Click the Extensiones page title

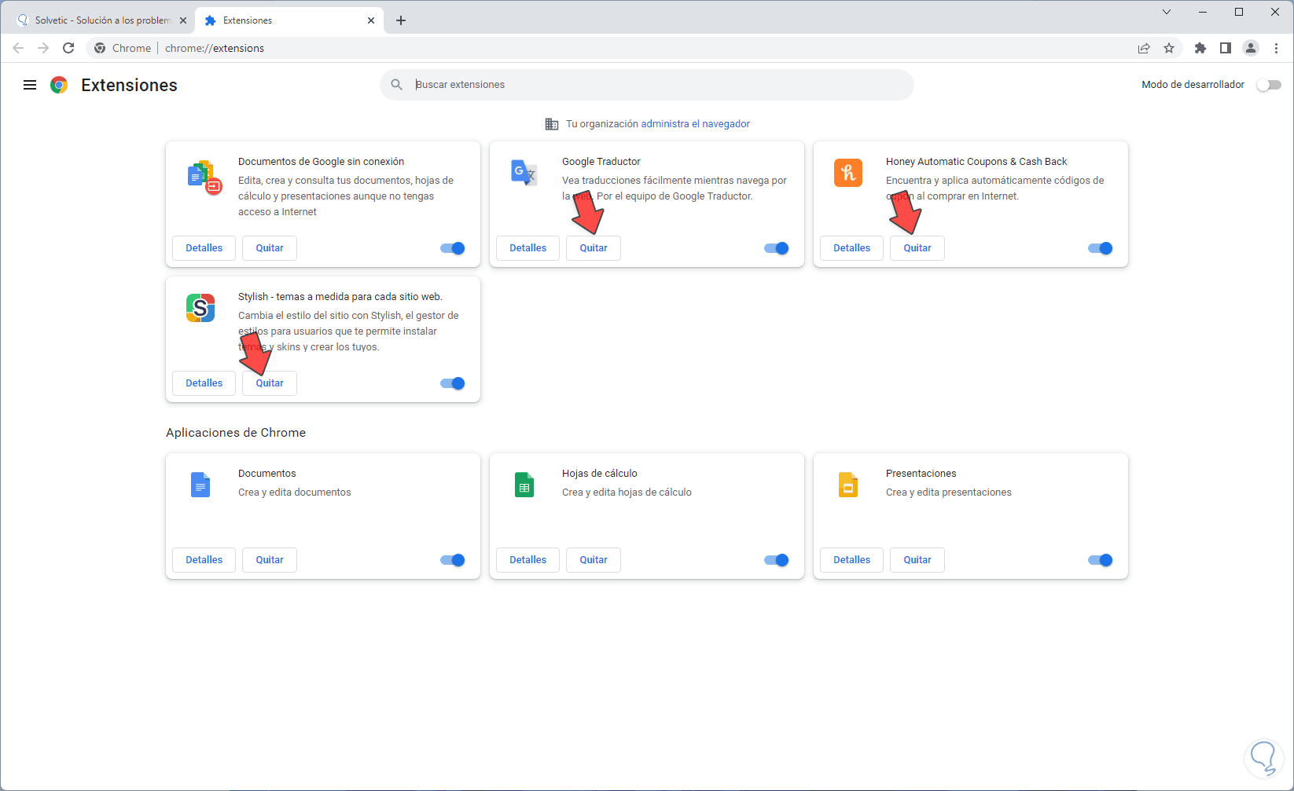coord(129,85)
